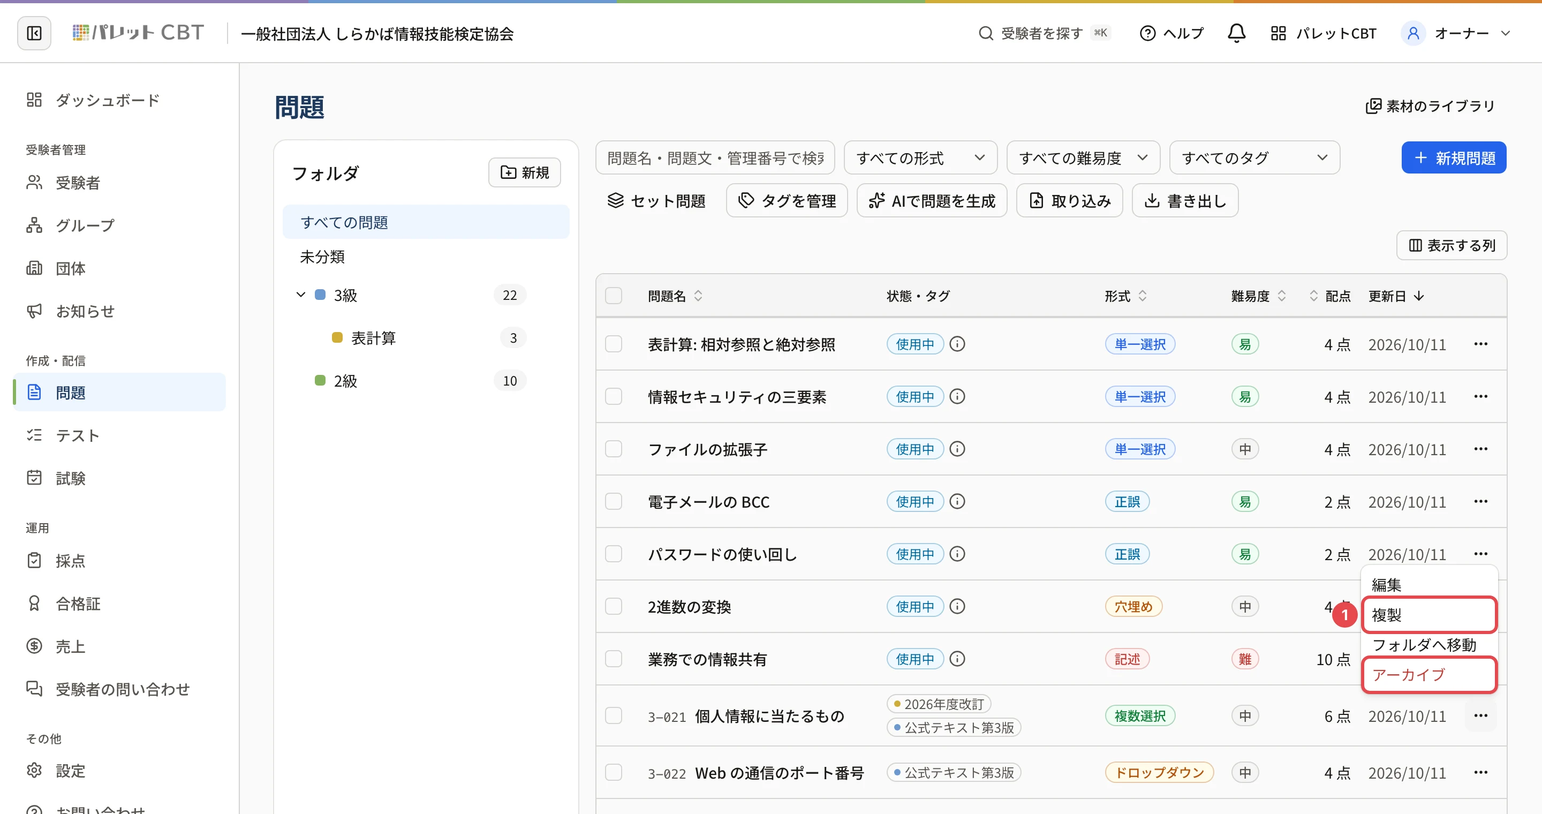The height and width of the screenshot is (814, 1542).
Task: Click AIで問題を生成 button
Action: (x=932, y=200)
